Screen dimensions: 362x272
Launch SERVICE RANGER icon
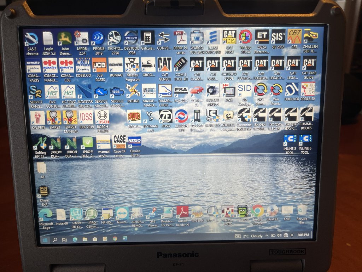coord(36,92)
